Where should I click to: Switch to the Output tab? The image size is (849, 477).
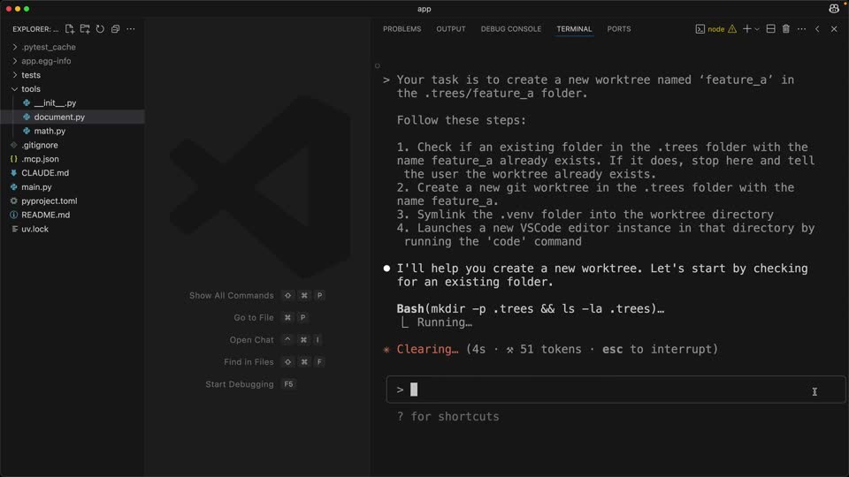coord(451,29)
